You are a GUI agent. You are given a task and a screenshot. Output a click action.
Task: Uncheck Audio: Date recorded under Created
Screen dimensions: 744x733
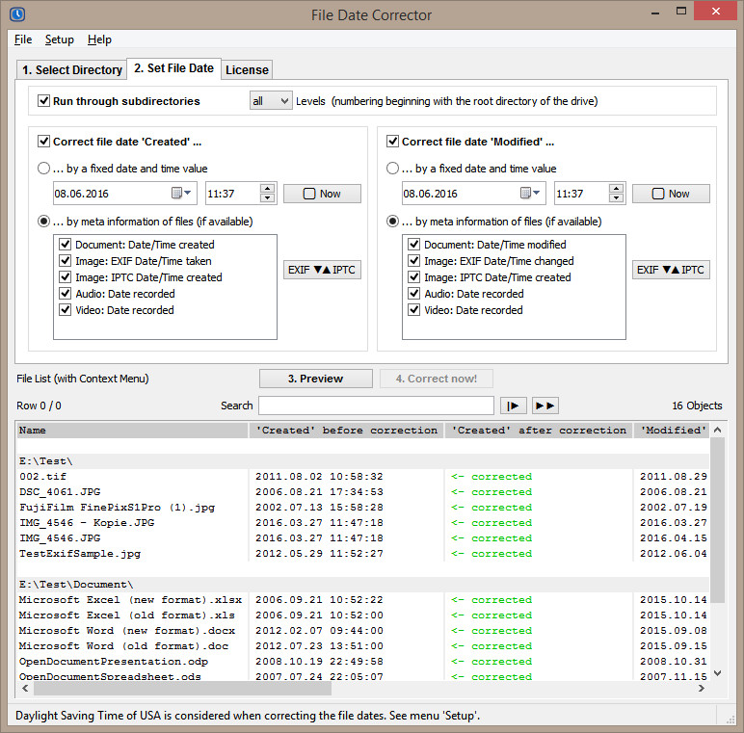[x=65, y=294]
